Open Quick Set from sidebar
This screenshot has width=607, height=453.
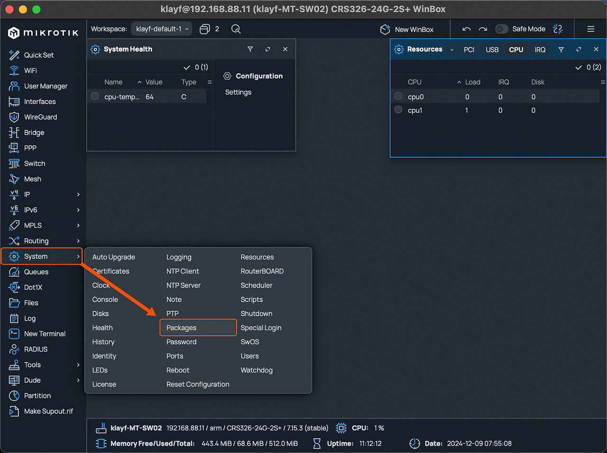tap(39, 55)
